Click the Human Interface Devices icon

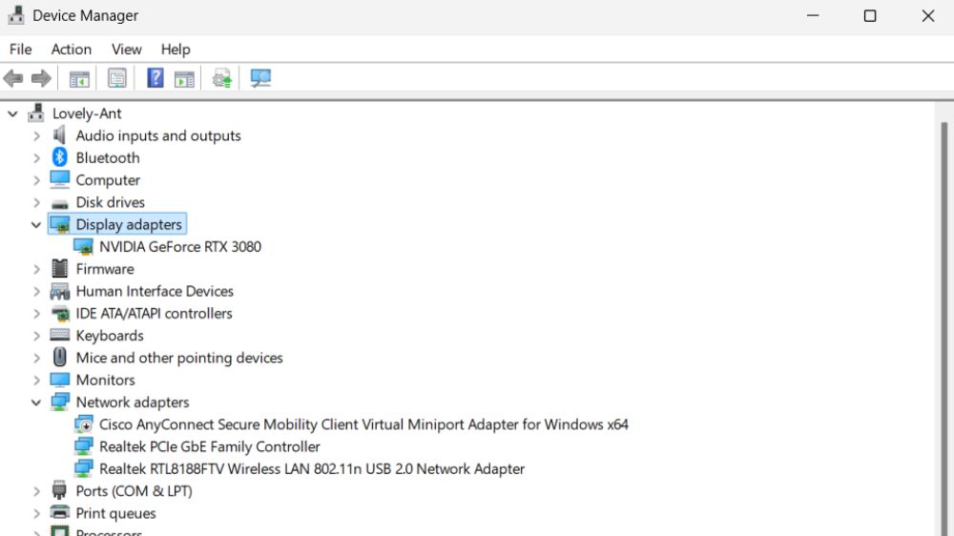click(59, 292)
